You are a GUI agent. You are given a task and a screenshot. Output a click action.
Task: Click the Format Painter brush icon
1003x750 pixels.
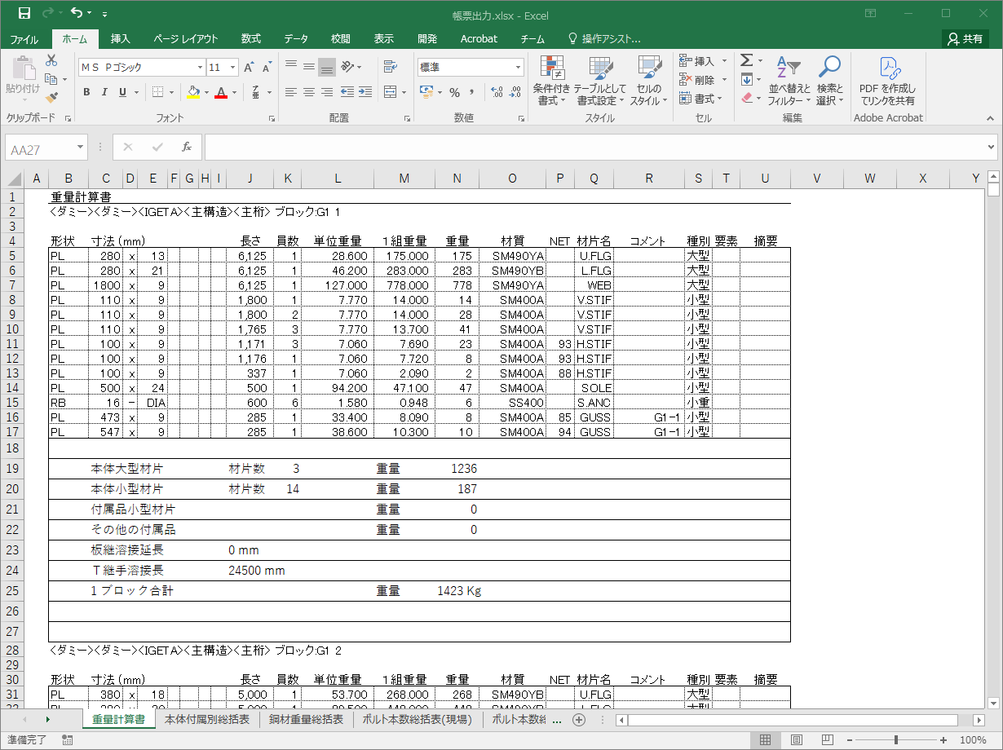51,98
